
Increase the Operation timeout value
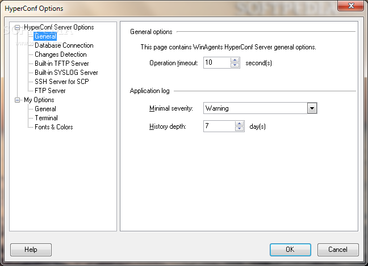235,60
